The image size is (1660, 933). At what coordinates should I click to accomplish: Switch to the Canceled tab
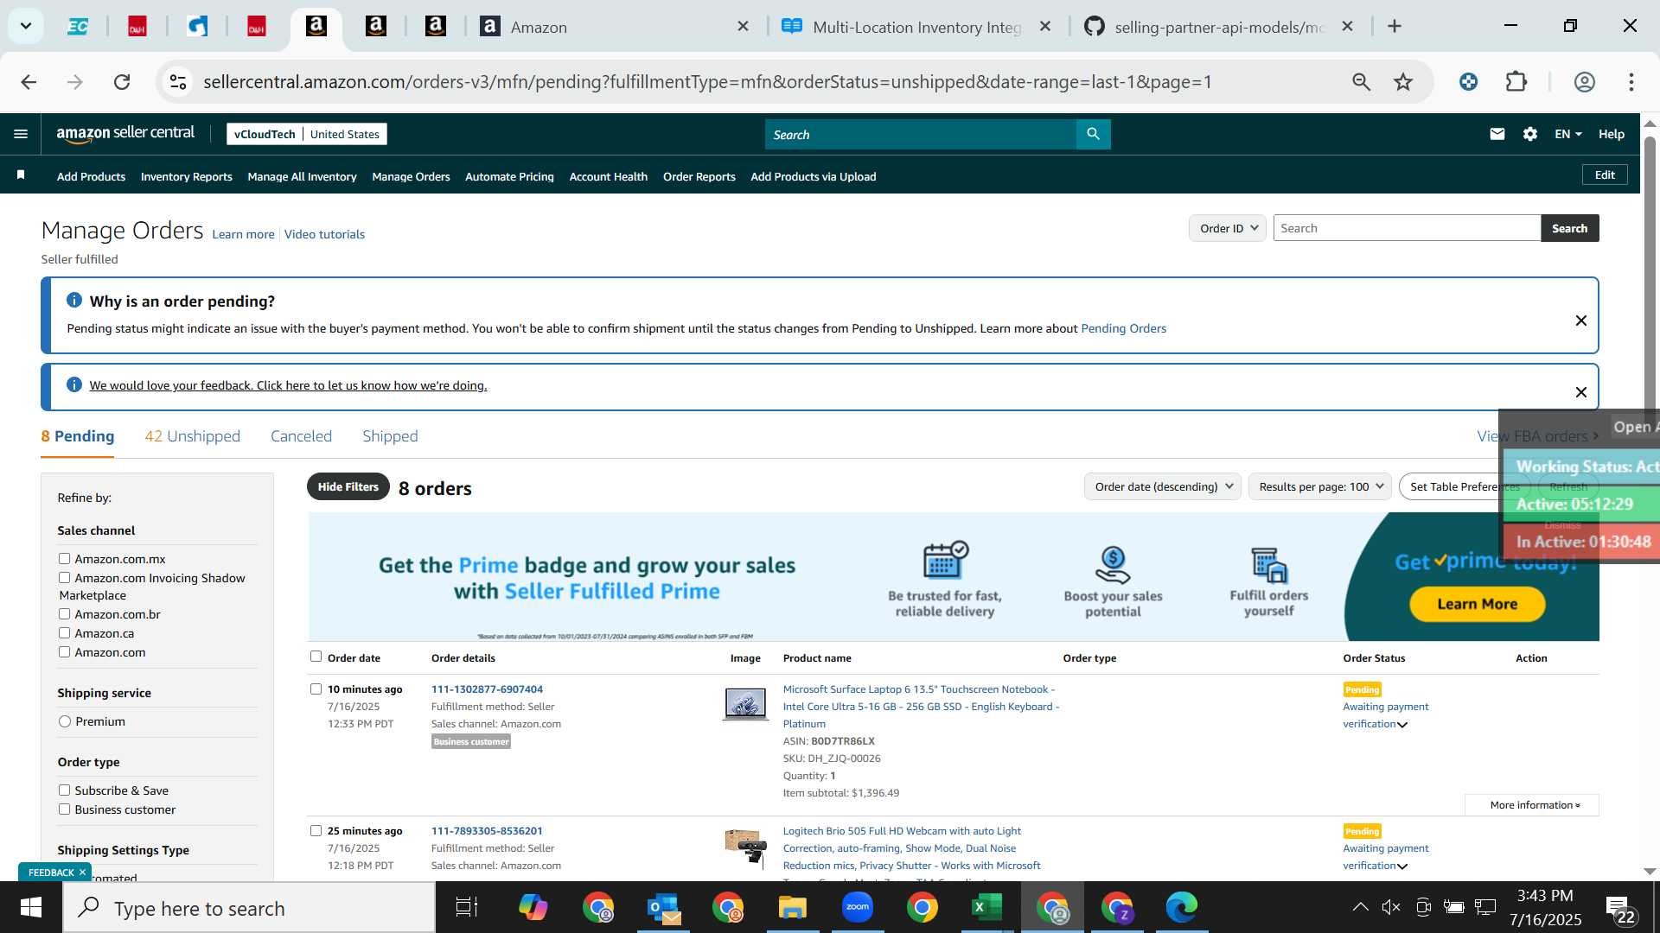pos(301,436)
